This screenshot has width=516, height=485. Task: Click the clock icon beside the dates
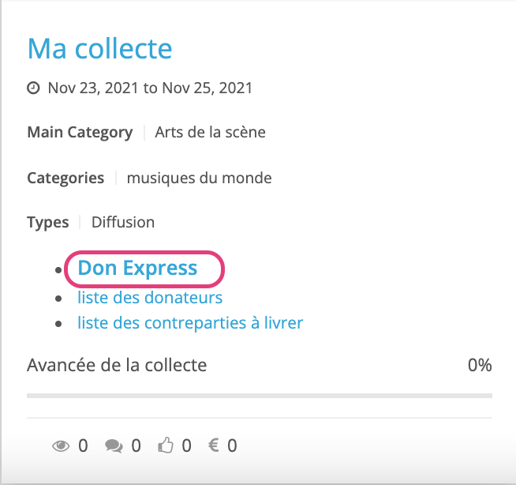33,88
